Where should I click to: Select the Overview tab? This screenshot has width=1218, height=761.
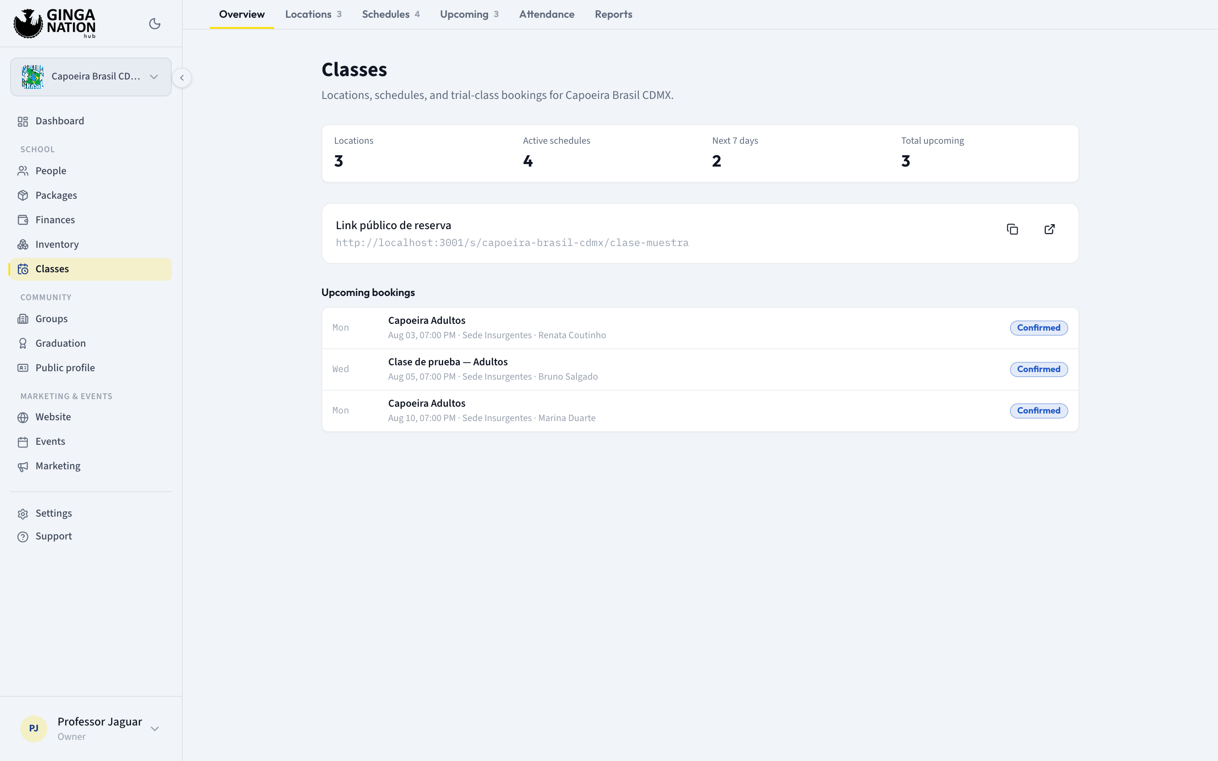(241, 14)
